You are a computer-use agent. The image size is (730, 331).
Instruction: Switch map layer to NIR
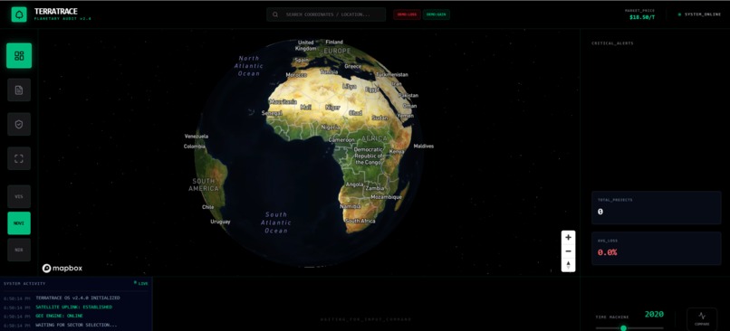(x=19, y=250)
